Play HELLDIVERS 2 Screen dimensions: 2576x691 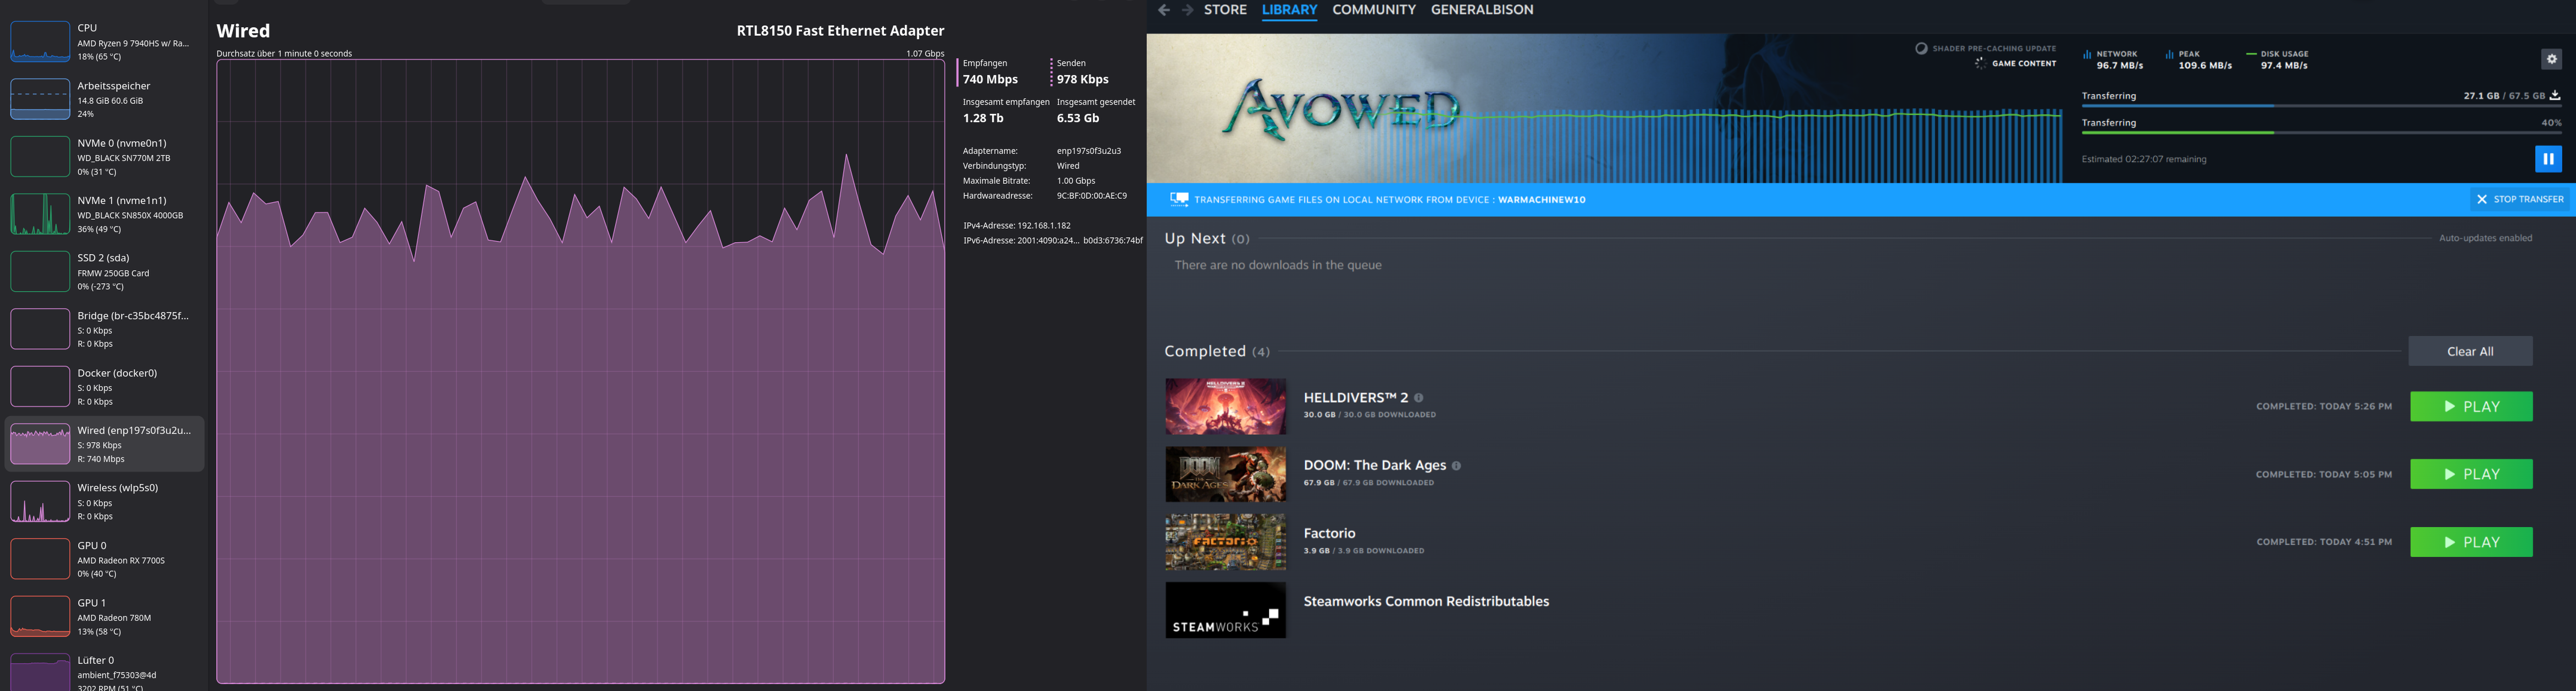(x=2471, y=406)
